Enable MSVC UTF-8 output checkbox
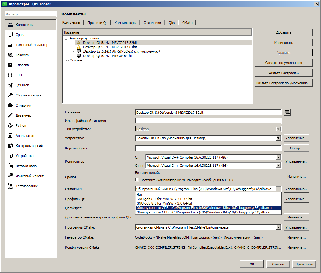321x273 pixels. pos(137,180)
